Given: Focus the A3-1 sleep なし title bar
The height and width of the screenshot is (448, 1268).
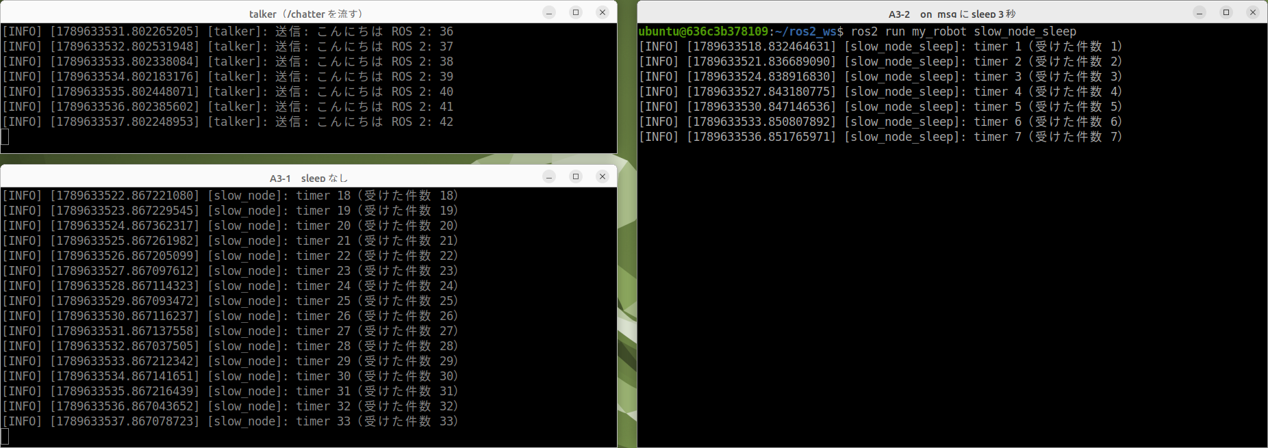Looking at the screenshot, I should (308, 177).
